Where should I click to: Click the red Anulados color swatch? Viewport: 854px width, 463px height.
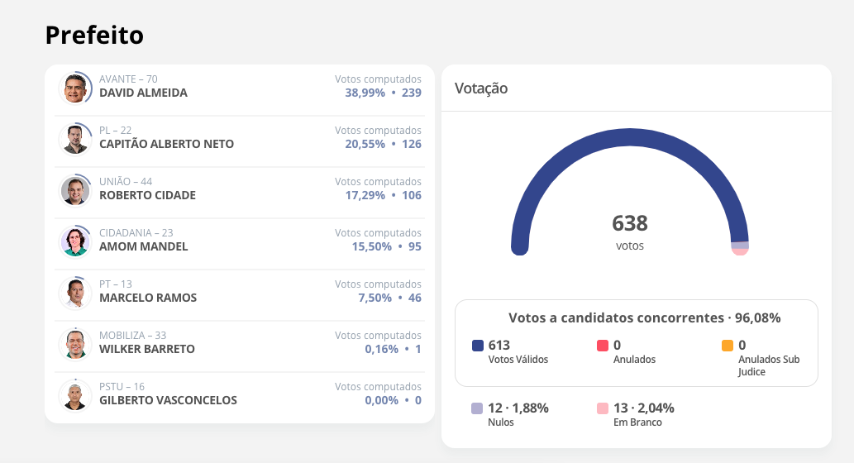tap(603, 346)
